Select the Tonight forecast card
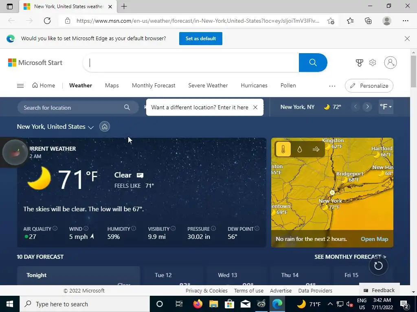This screenshot has height=312, width=417. [79, 276]
